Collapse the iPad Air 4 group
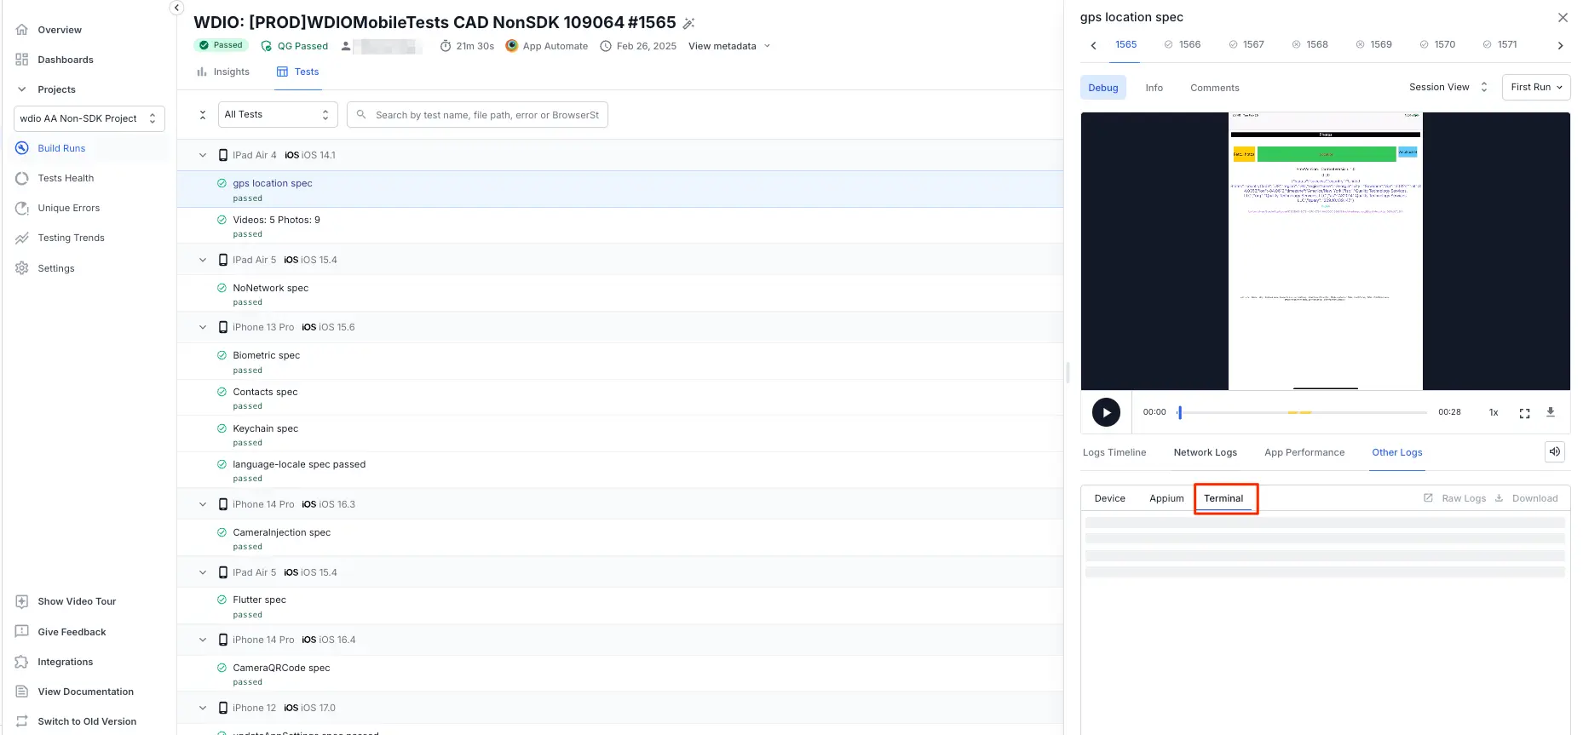This screenshot has height=735, width=1583. tap(203, 155)
